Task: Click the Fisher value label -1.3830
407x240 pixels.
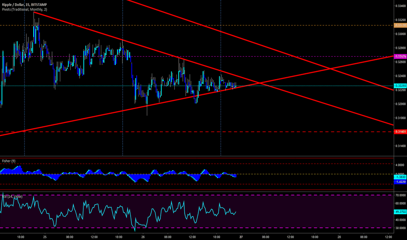Action: (x=400, y=177)
